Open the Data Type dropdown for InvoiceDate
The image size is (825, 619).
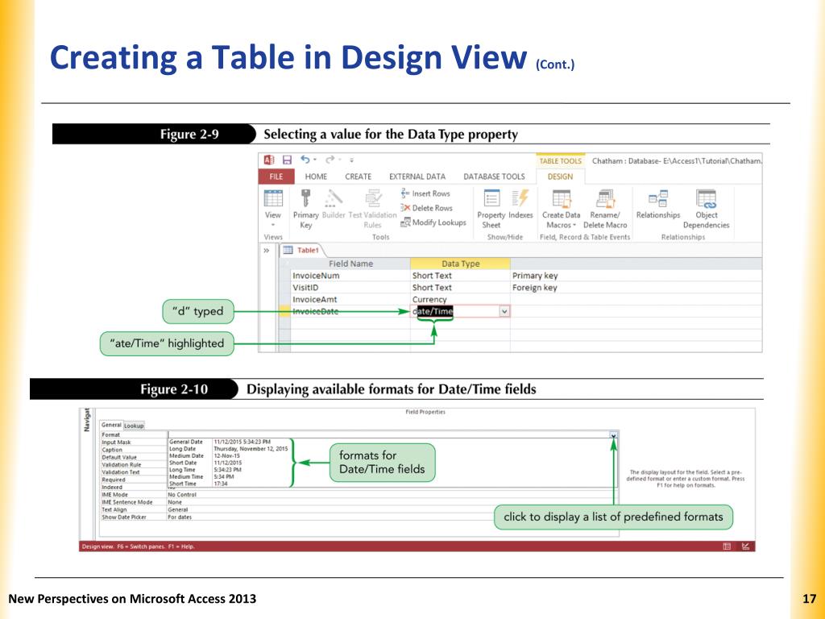[x=504, y=311]
